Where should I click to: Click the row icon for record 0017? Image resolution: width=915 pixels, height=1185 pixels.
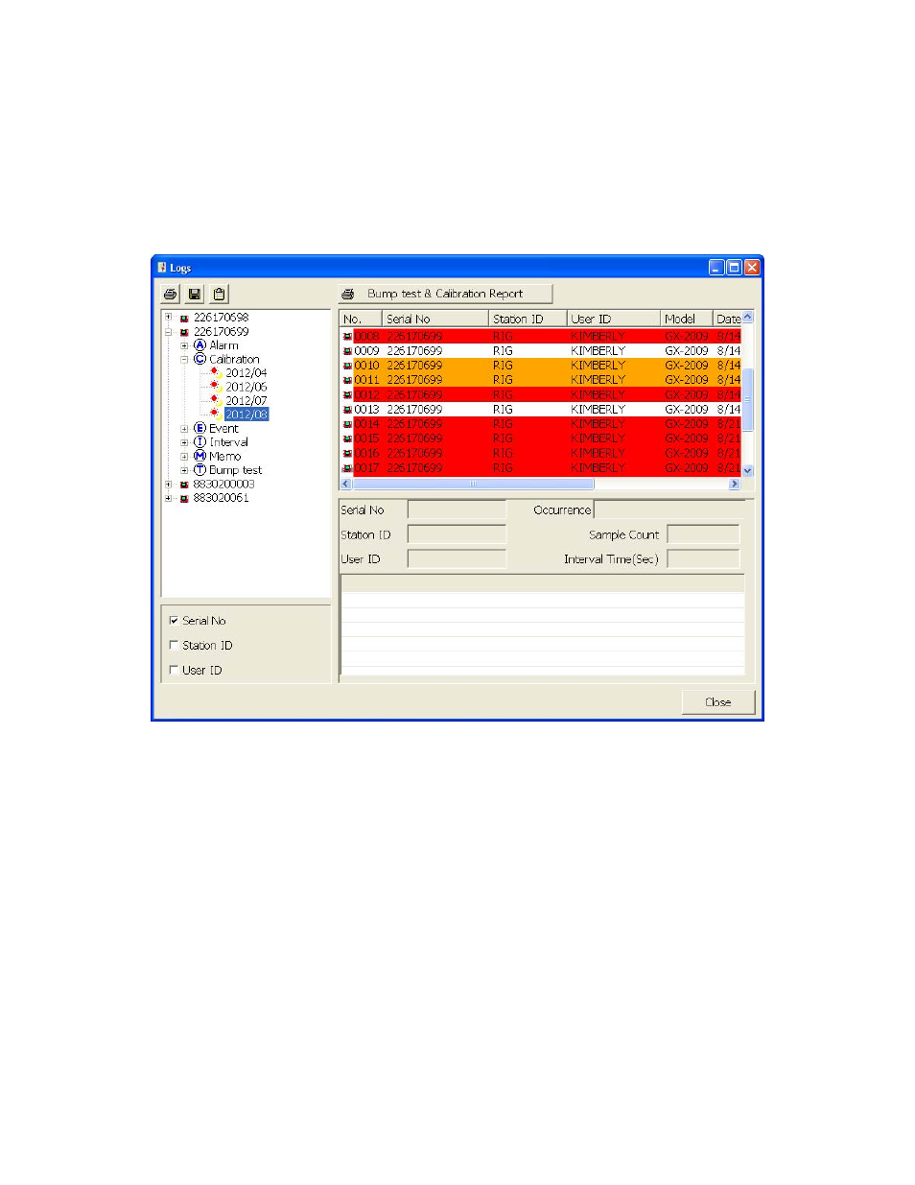(x=347, y=468)
